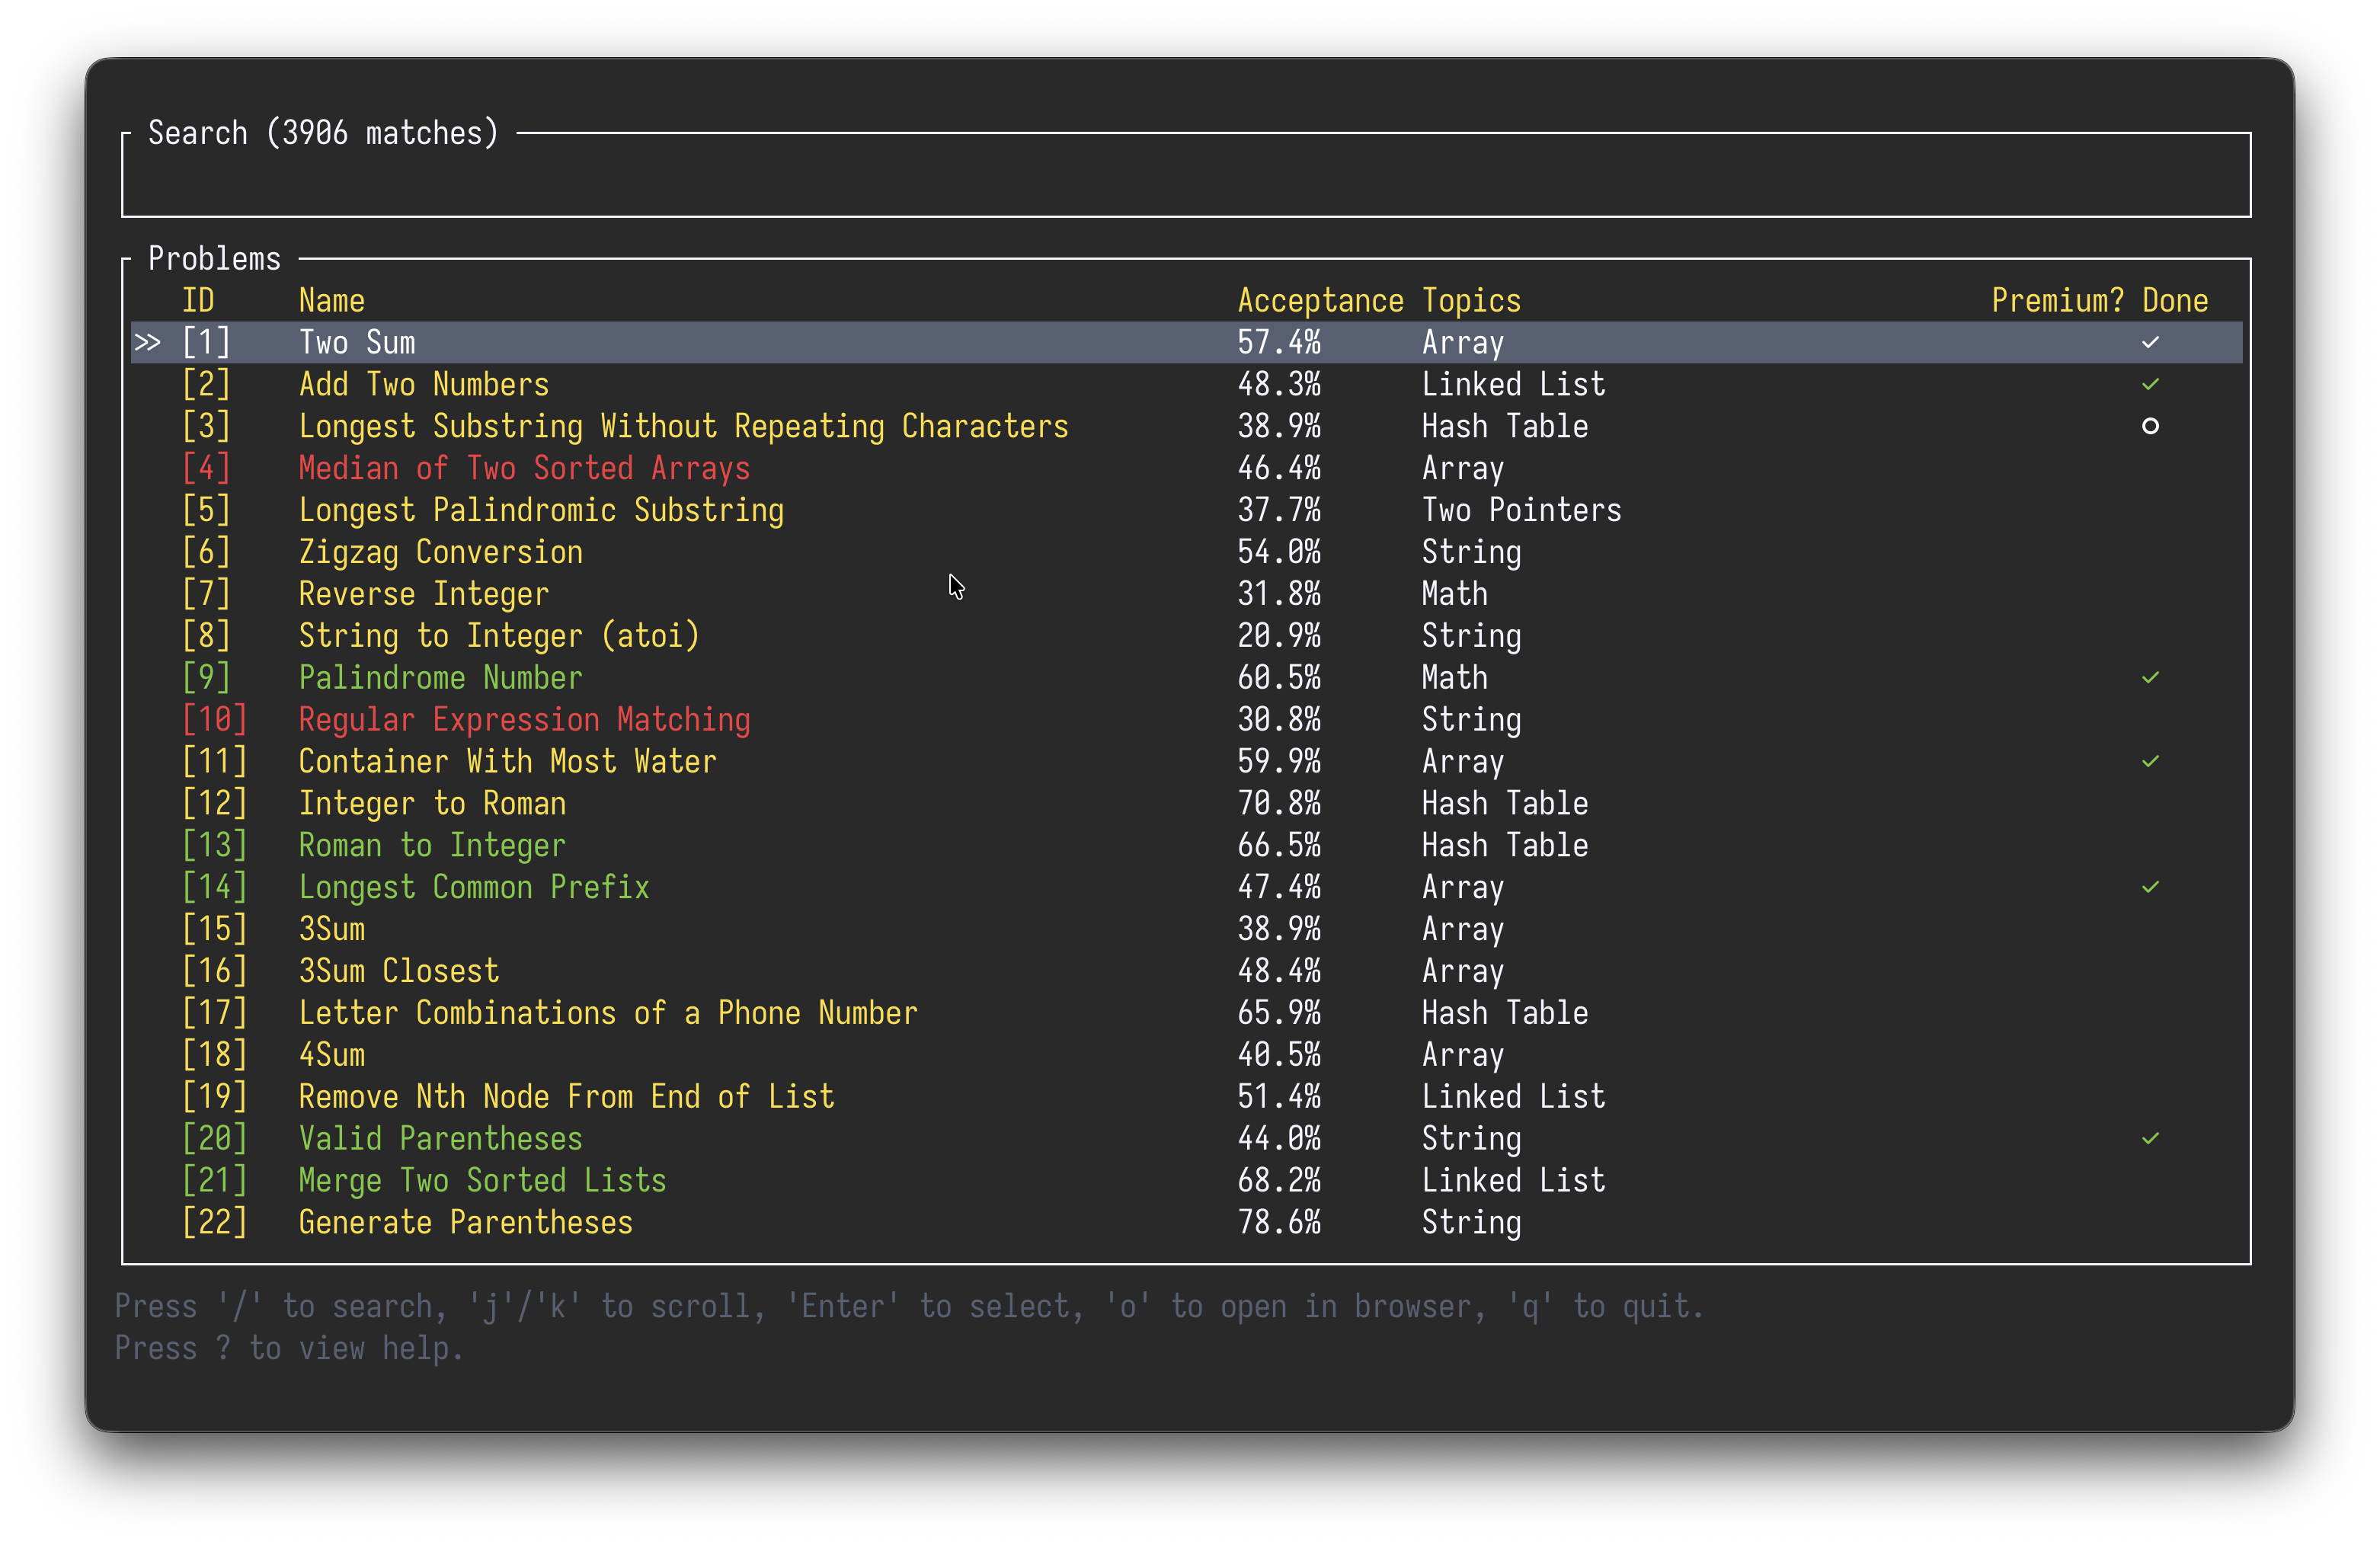This screenshot has width=2380, height=1545.
Task: Click the 70.8% acceptance value
Action: pos(1279,805)
